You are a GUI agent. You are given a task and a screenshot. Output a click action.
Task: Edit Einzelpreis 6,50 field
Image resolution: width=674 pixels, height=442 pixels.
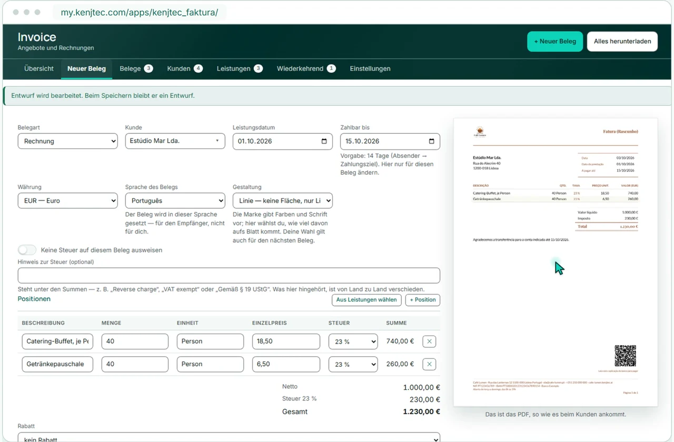286,364
